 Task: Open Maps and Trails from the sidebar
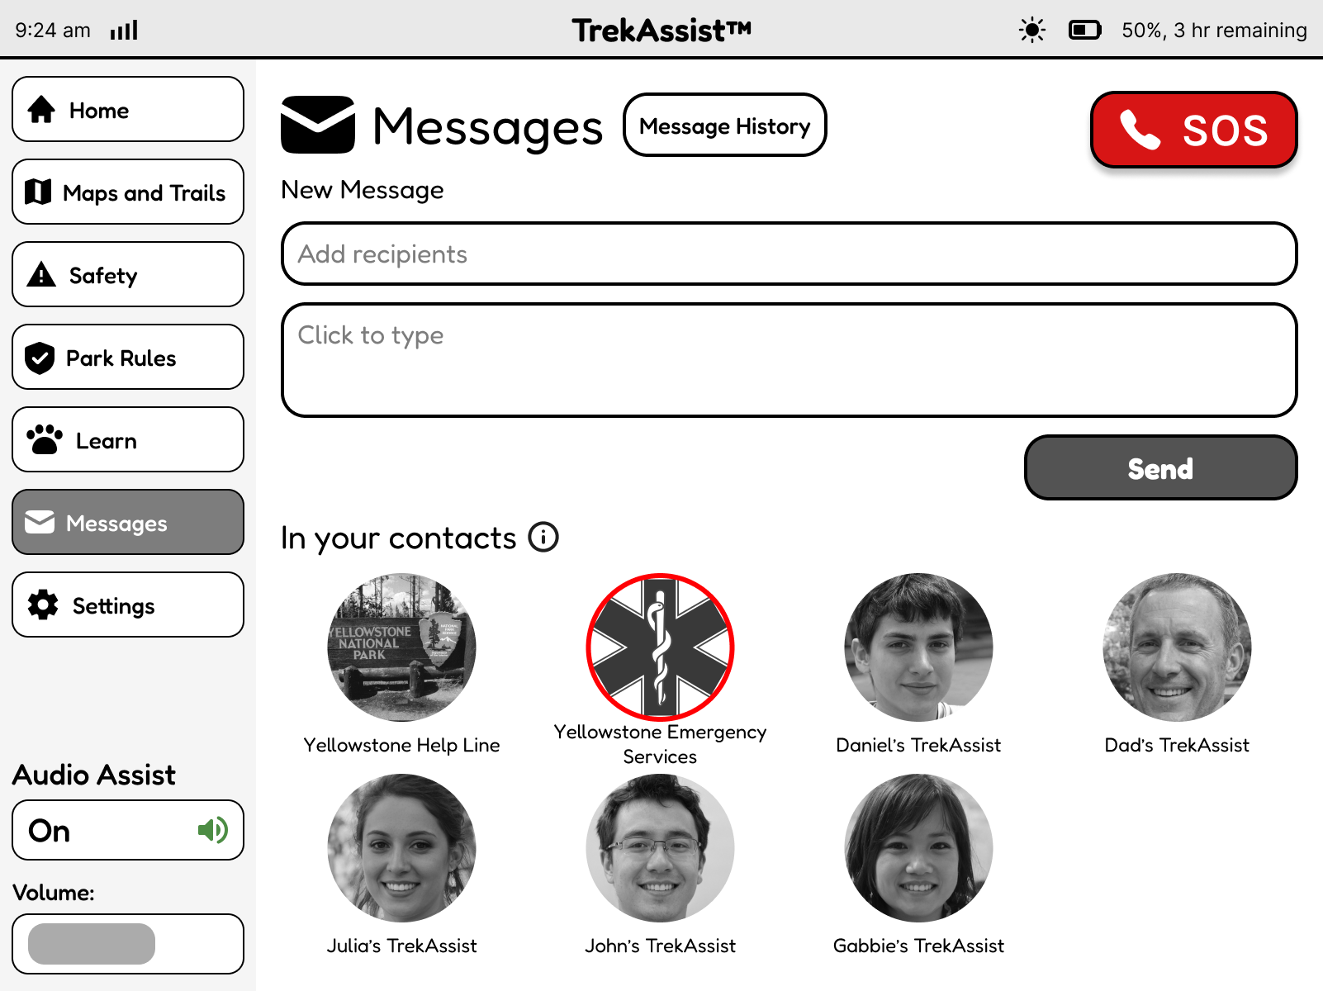pyautogui.click(x=128, y=192)
